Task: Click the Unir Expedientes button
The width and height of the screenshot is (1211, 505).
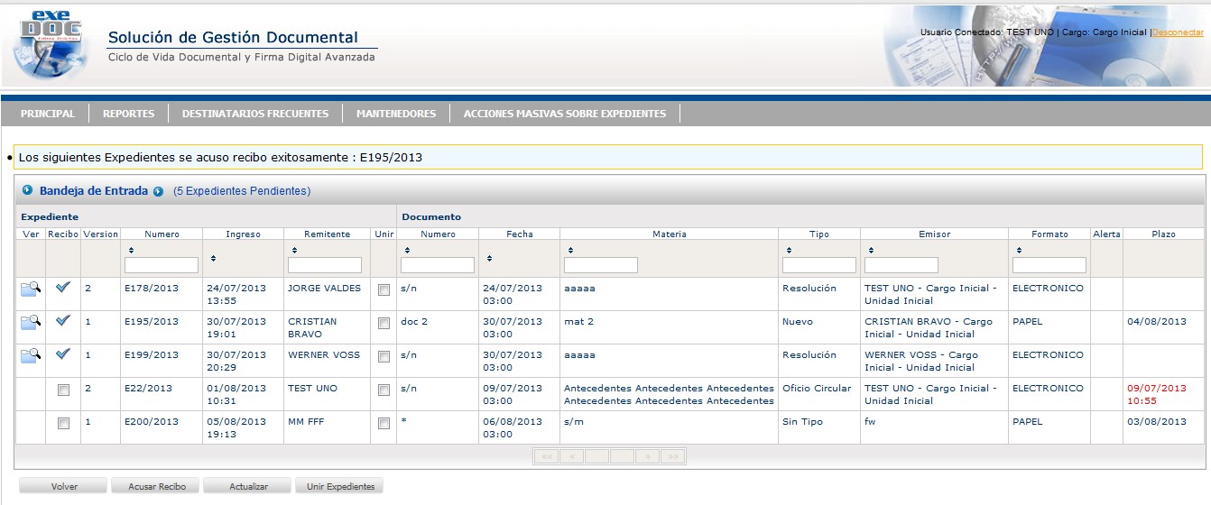Action: pos(340,486)
